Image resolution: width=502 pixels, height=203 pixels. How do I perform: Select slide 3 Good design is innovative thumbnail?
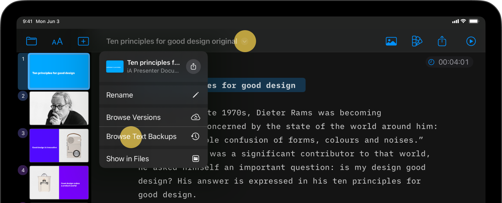[x=59, y=145]
